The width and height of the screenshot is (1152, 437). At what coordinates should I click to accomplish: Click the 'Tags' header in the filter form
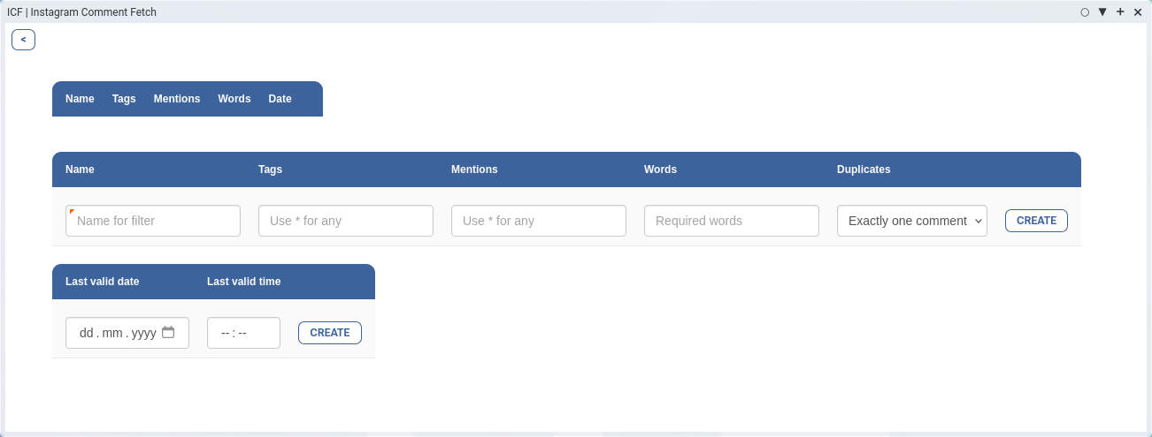point(270,170)
